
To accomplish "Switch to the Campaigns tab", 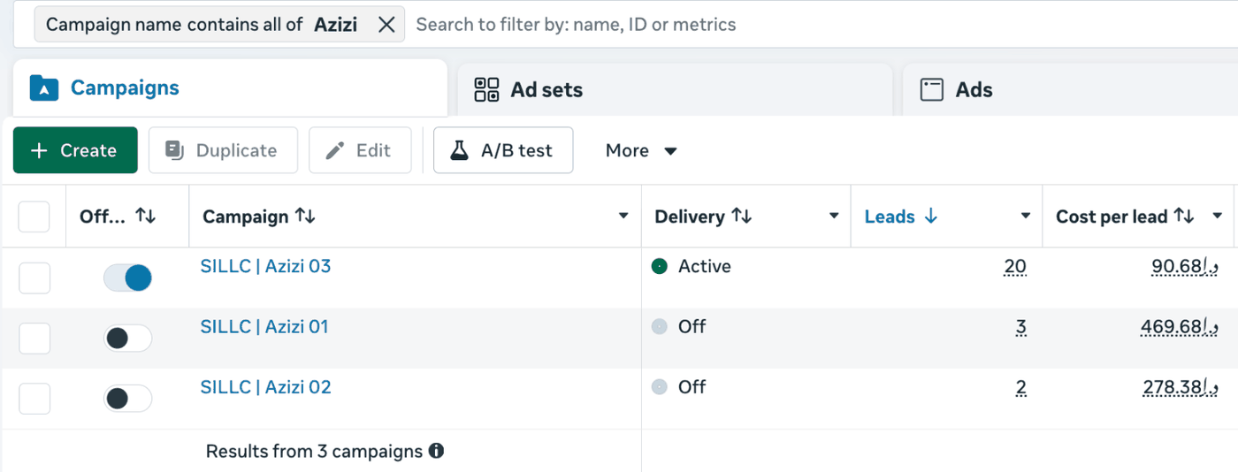I will (230, 88).
